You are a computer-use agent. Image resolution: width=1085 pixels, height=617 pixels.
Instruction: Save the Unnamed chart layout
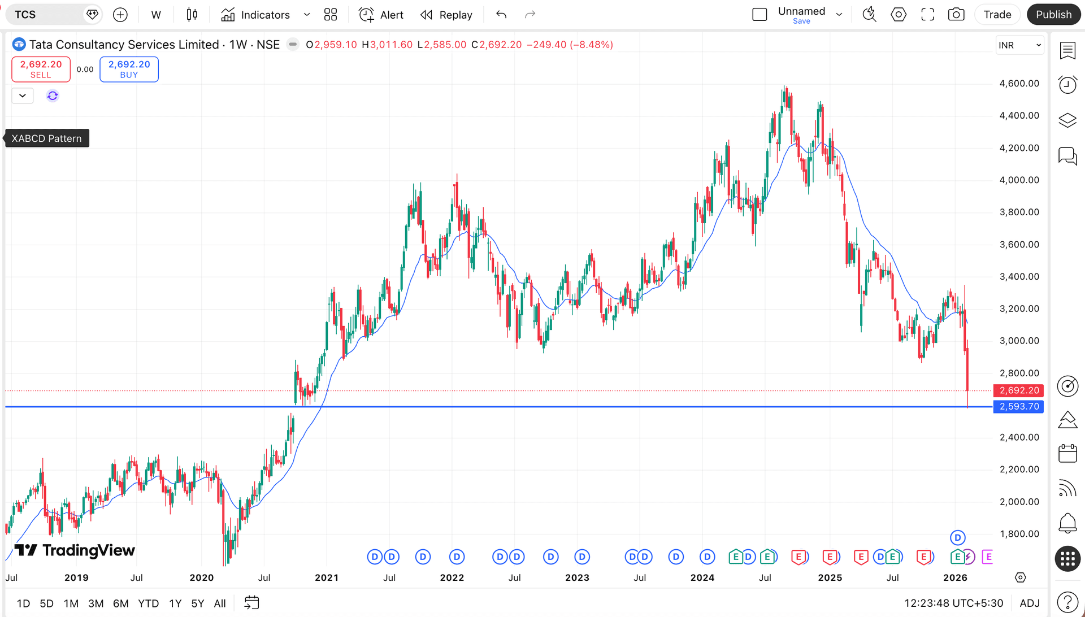pos(801,21)
